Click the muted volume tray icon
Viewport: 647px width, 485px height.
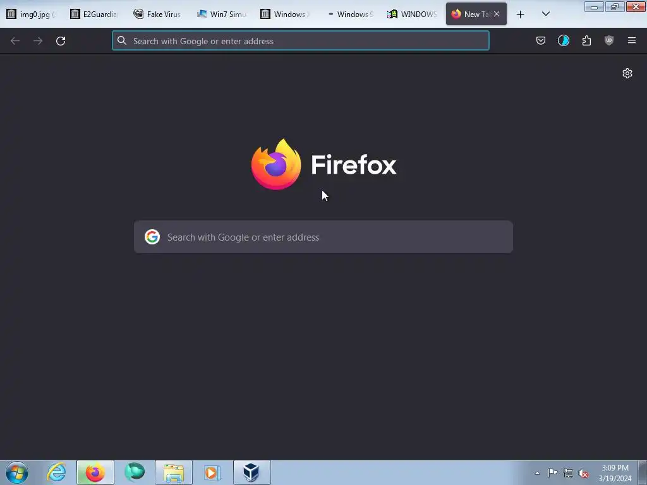[x=583, y=473]
